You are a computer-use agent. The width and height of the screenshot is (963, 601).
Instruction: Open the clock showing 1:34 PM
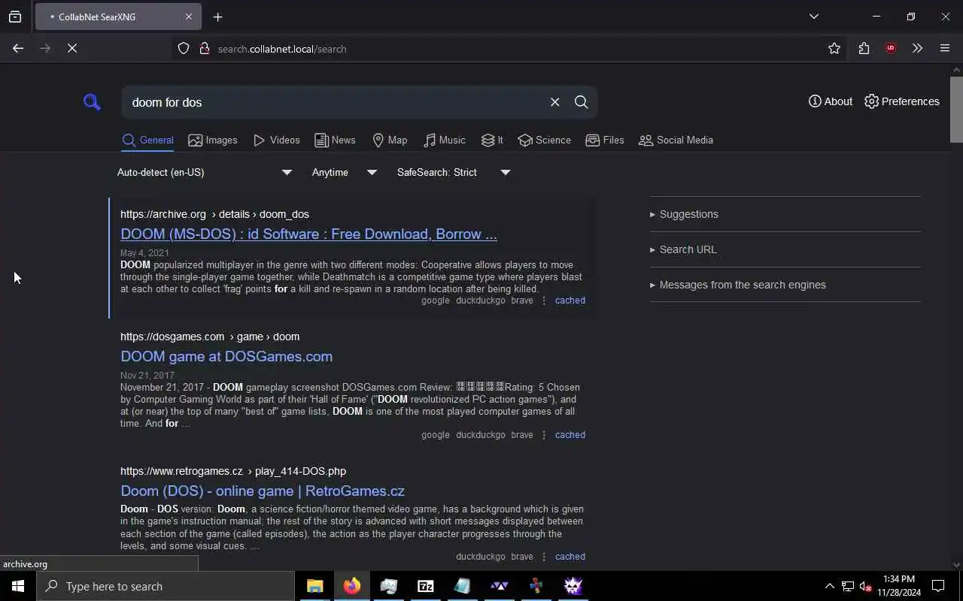tap(899, 586)
